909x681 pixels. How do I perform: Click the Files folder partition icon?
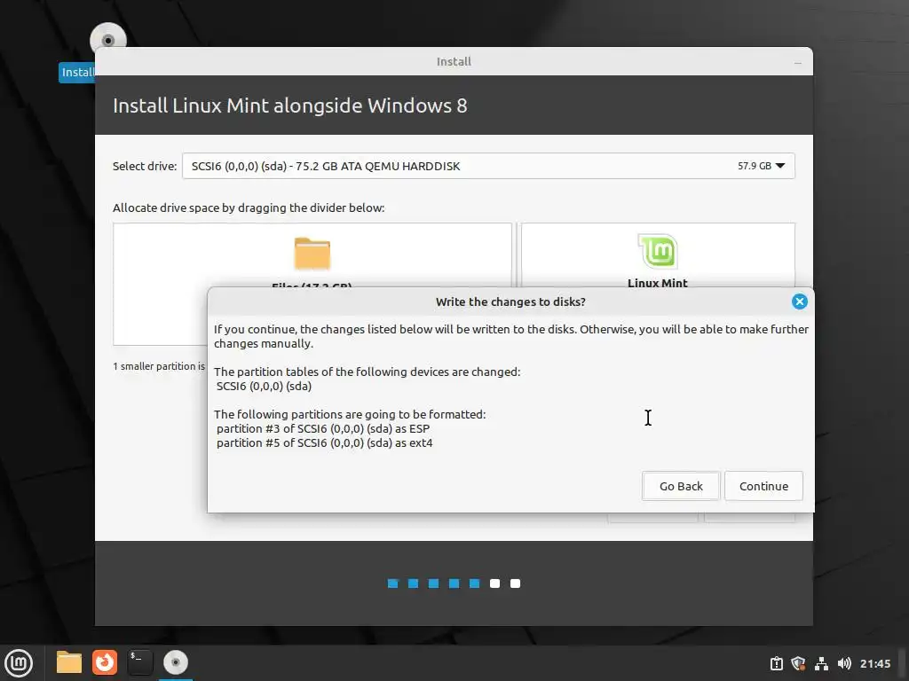(x=312, y=254)
